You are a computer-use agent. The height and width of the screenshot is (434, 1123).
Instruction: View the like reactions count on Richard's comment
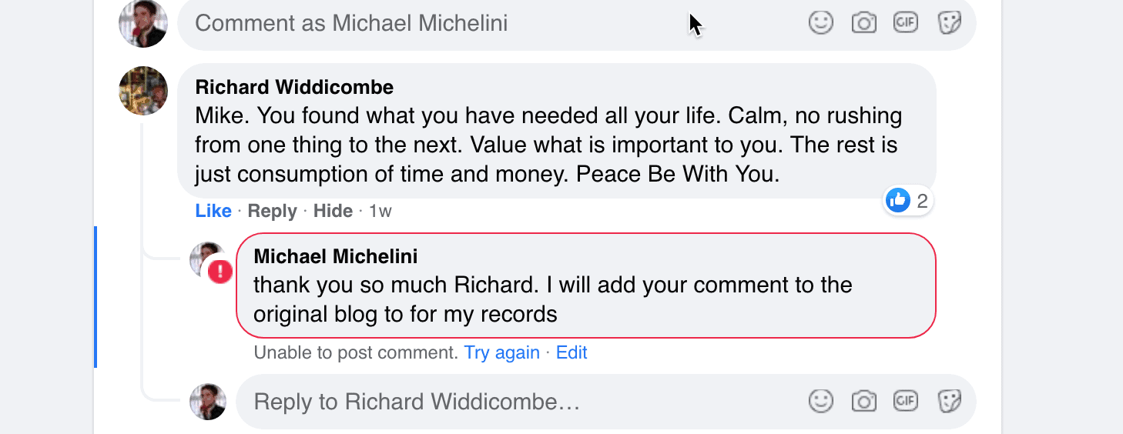click(x=908, y=202)
